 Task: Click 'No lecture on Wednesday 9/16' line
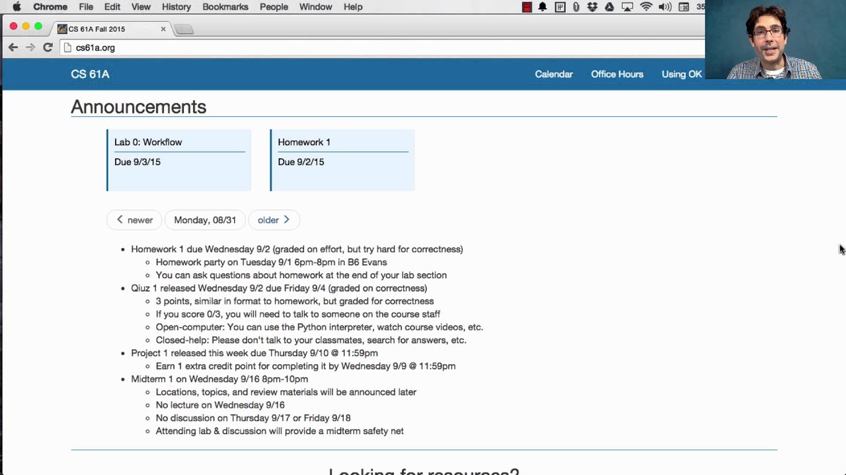tap(220, 405)
